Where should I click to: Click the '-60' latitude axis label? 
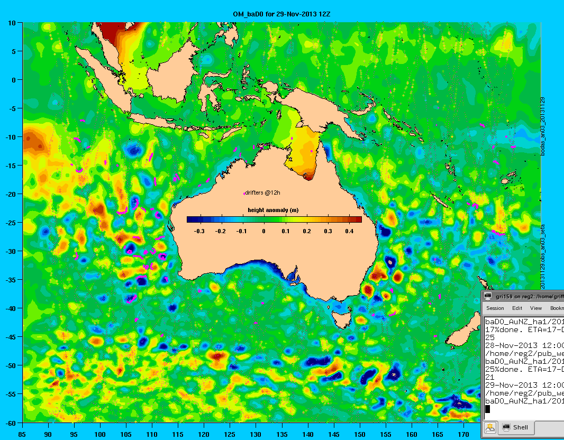[11, 423]
